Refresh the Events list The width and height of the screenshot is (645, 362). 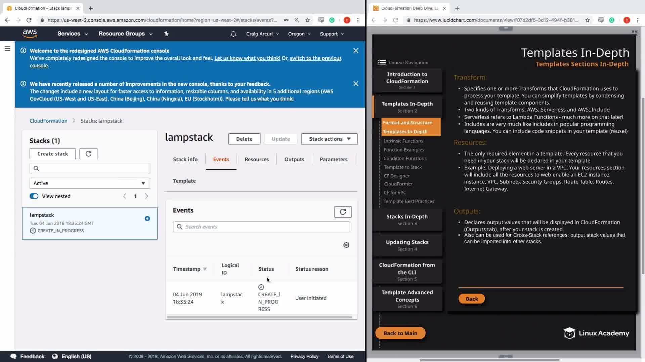[x=343, y=212]
